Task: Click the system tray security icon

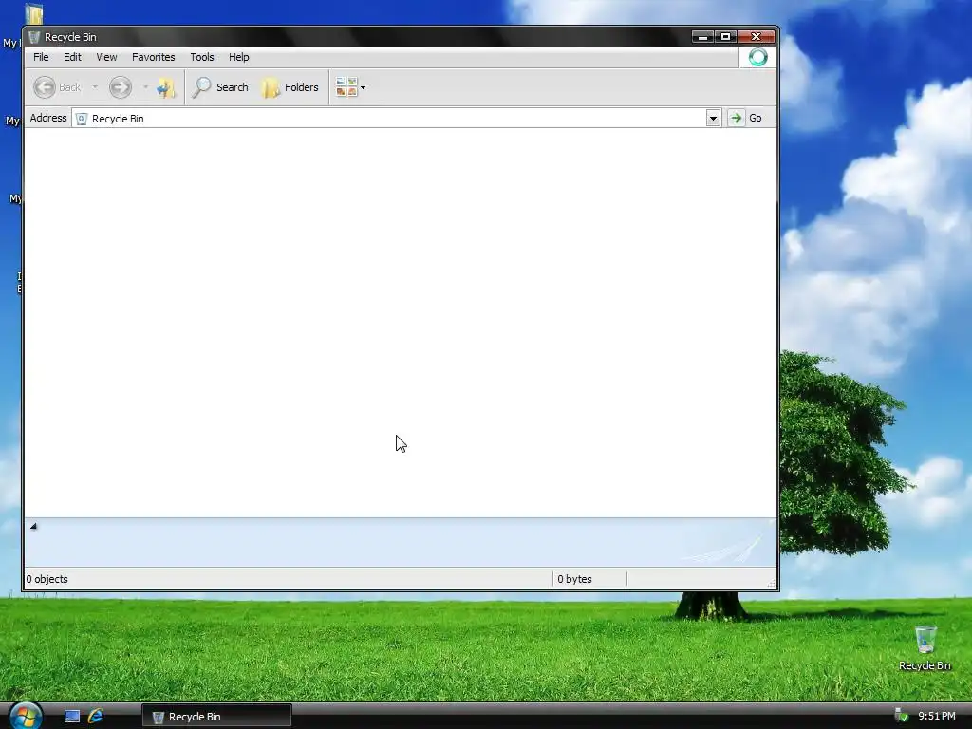Action: (x=902, y=716)
